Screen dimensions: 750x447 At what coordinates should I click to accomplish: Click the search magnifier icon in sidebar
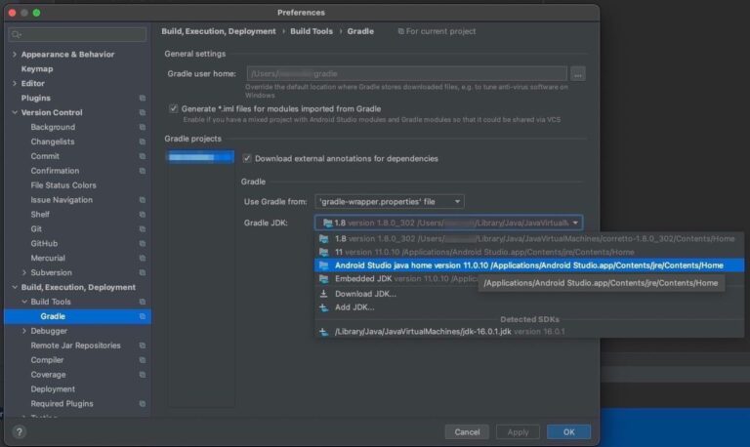(x=18, y=35)
